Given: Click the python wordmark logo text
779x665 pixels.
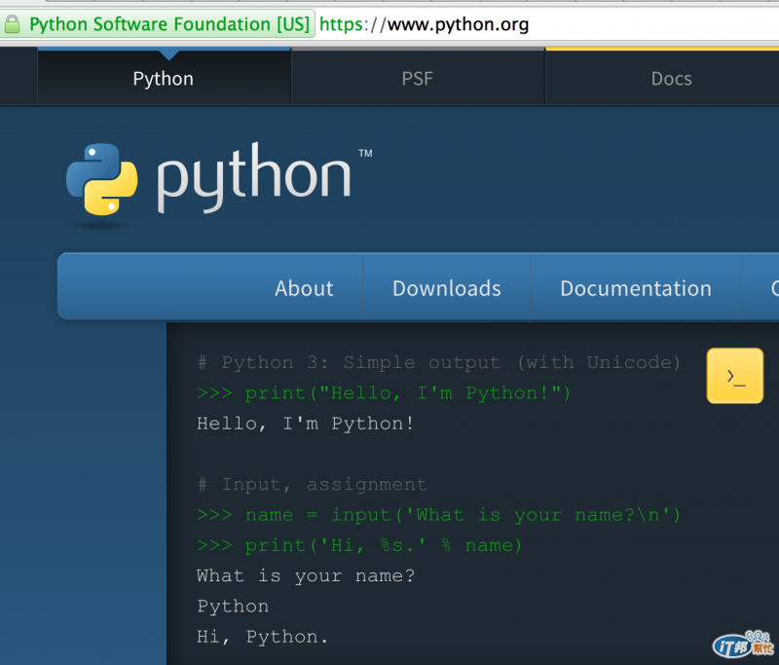Looking at the screenshot, I should [254, 178].
